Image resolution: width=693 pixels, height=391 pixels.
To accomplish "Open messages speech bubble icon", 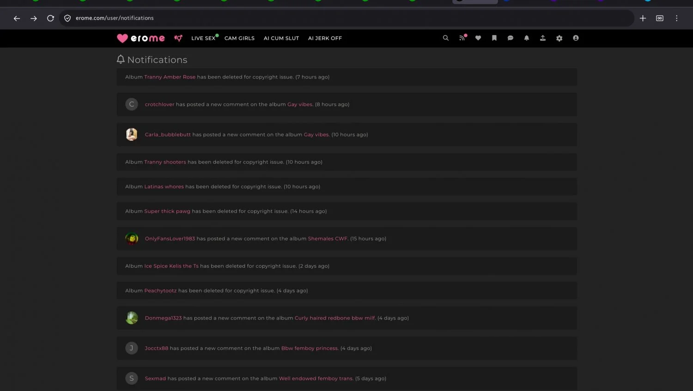I will coord(511,38).
